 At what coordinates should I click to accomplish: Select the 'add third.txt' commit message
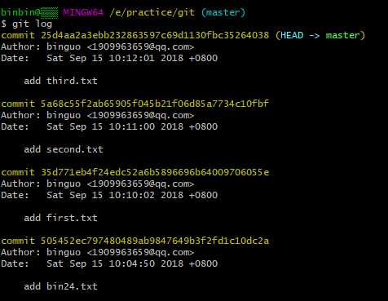tap(60, 81)
